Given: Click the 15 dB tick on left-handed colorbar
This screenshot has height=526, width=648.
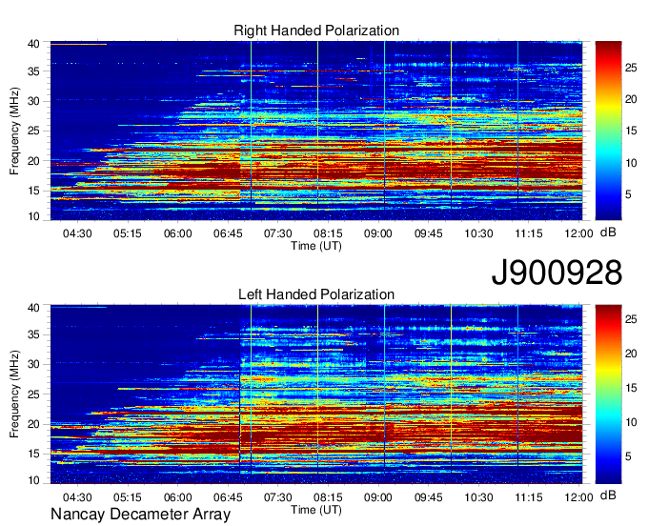Looking at the screenshot, I should (x=631, y=388).
